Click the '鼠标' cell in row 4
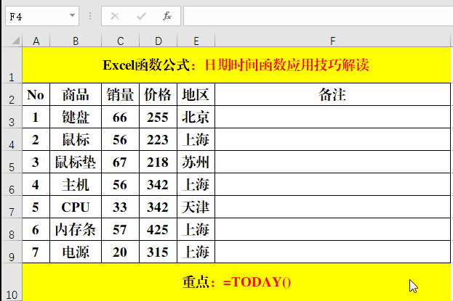The width and height of the screenshot is (453, 301). 76,139
